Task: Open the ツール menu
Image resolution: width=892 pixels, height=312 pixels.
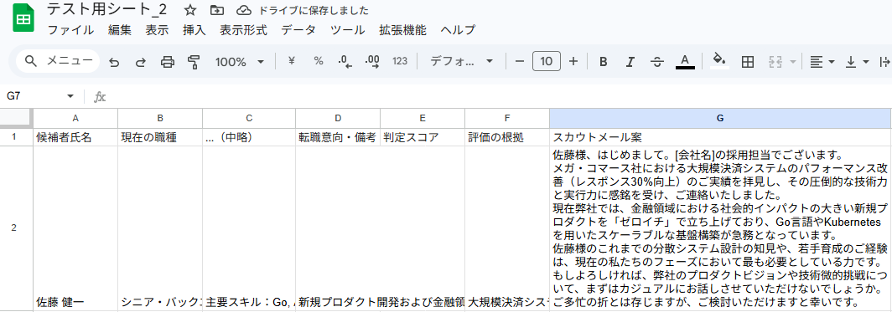Action: point(348,31)
